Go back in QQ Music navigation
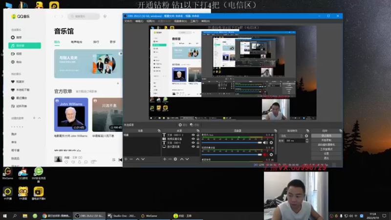Screen dimensions: 391x220 pyautogui.click(x=55, y=16)
